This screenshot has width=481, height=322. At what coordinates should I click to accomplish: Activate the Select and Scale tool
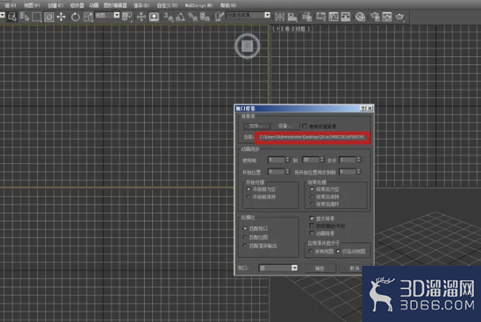coord(88,17)
